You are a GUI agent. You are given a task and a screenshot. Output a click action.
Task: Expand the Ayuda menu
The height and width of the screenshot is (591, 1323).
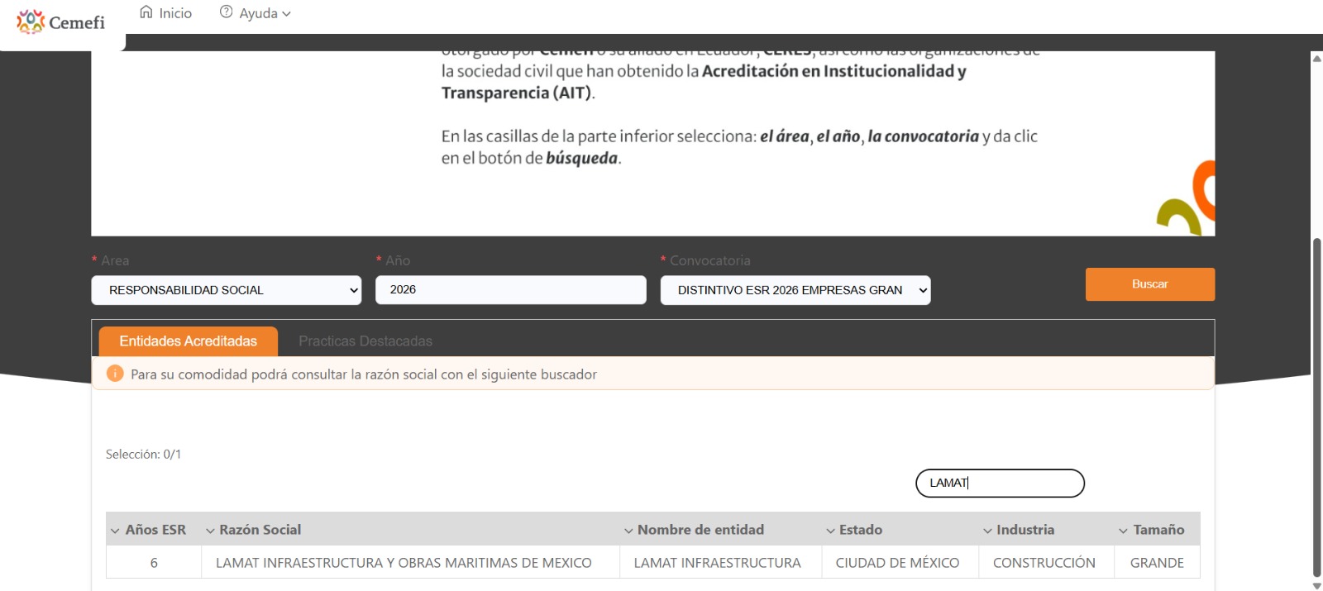[x=265, y=13]
